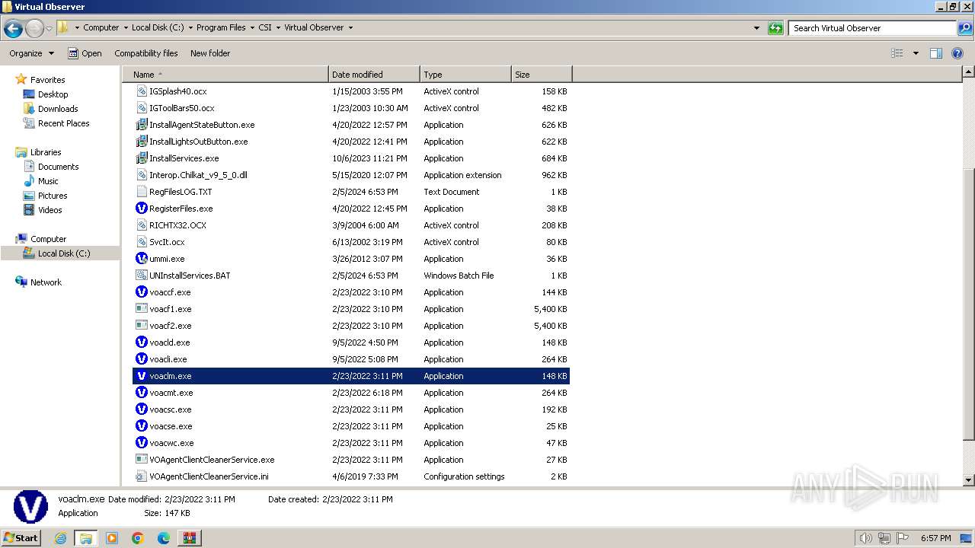Change view using the views icon

[897, 53]
